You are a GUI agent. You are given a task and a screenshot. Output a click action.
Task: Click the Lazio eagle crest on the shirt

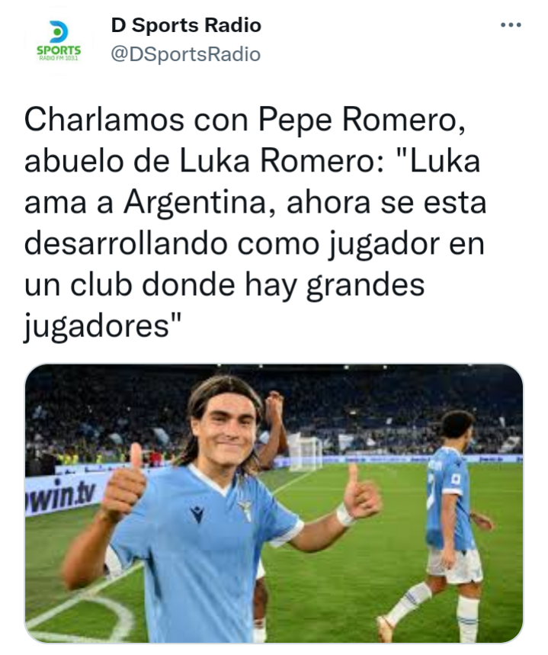point(245,510)
